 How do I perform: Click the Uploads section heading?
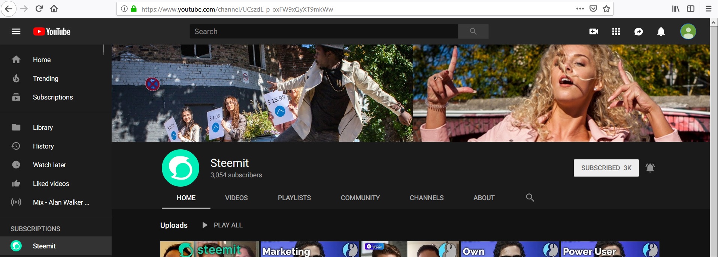click(x=174, y=225)
